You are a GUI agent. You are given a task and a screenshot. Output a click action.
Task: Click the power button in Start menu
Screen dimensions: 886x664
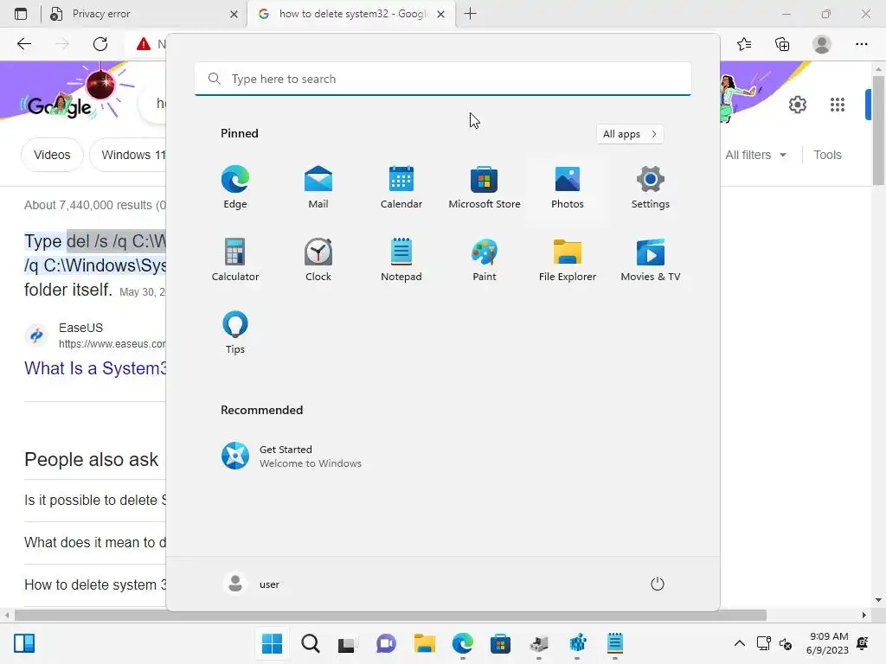[658, 584]
